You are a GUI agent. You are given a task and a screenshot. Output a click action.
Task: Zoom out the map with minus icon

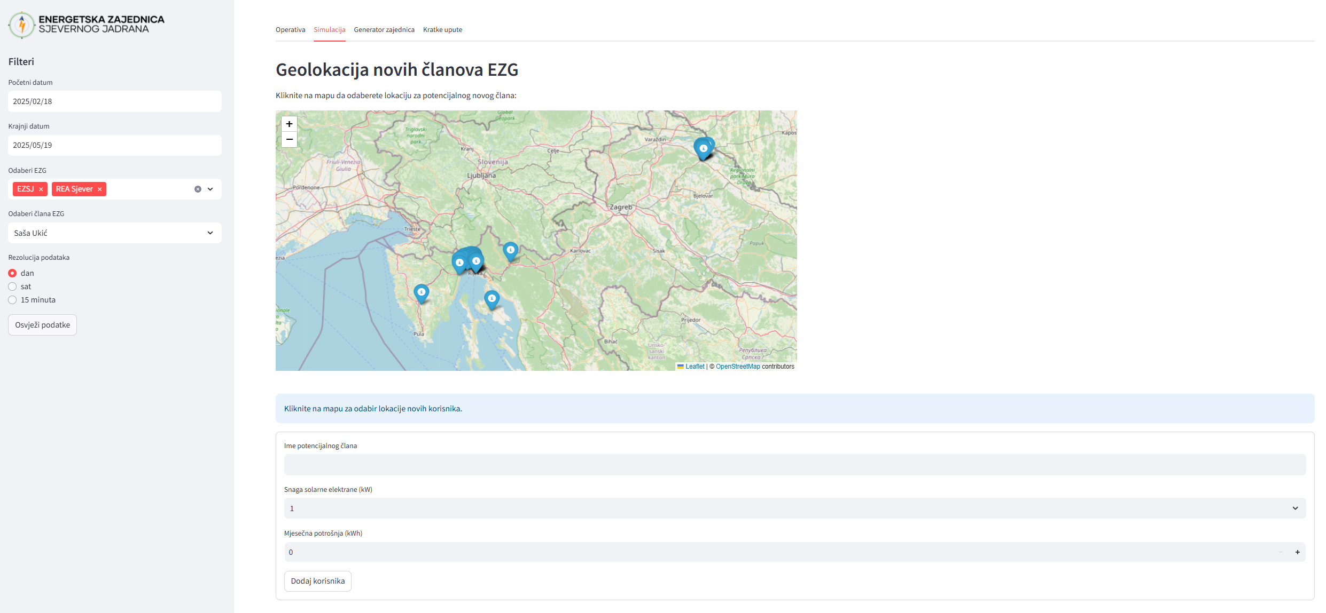[289, 139]
